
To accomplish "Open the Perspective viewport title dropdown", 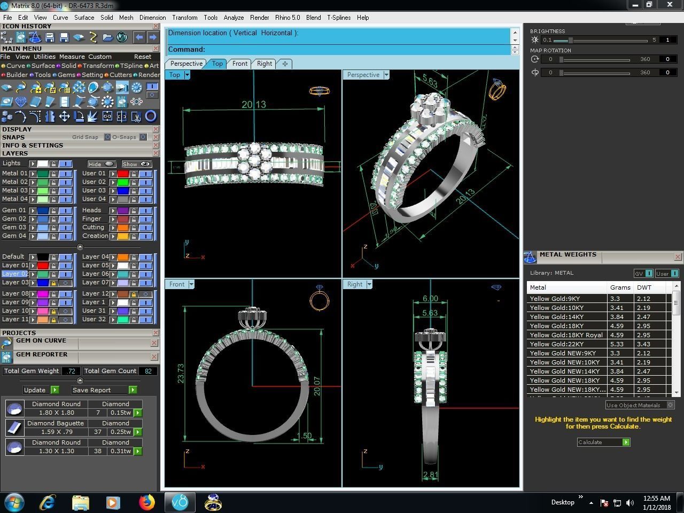I will pos(386,75).
